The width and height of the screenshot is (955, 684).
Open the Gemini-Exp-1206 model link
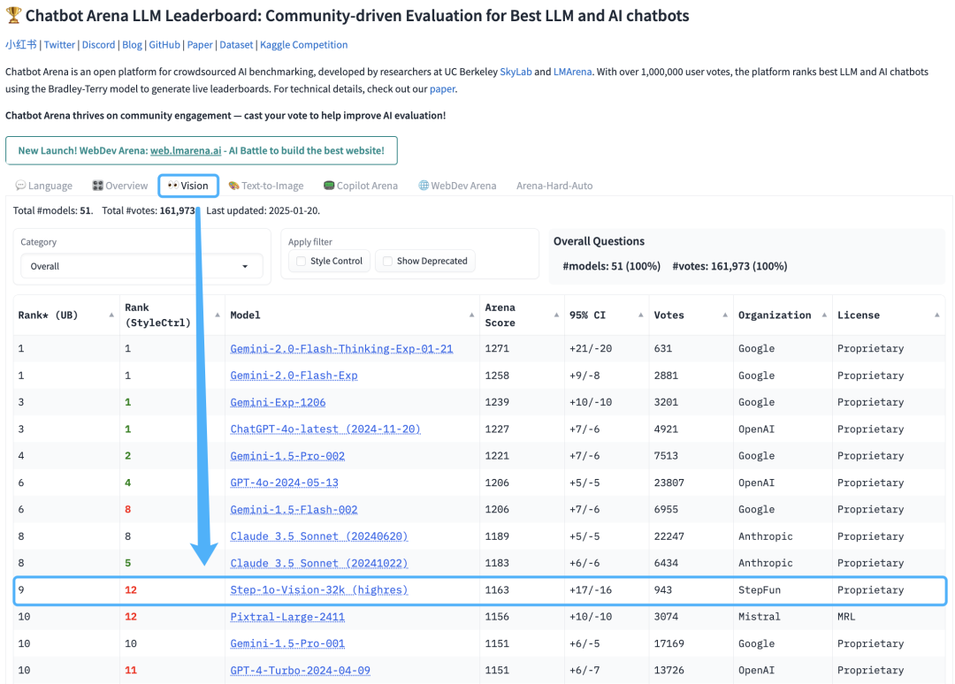278,402
